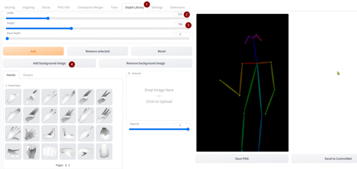Choose the last hand depth map in bottom row
The height and width of the screenshot is (169, 357).
pos(104,151)
